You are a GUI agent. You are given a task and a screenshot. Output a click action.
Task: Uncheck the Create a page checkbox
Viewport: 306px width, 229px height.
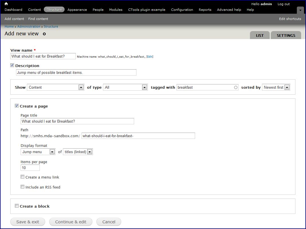click(17, 106)
